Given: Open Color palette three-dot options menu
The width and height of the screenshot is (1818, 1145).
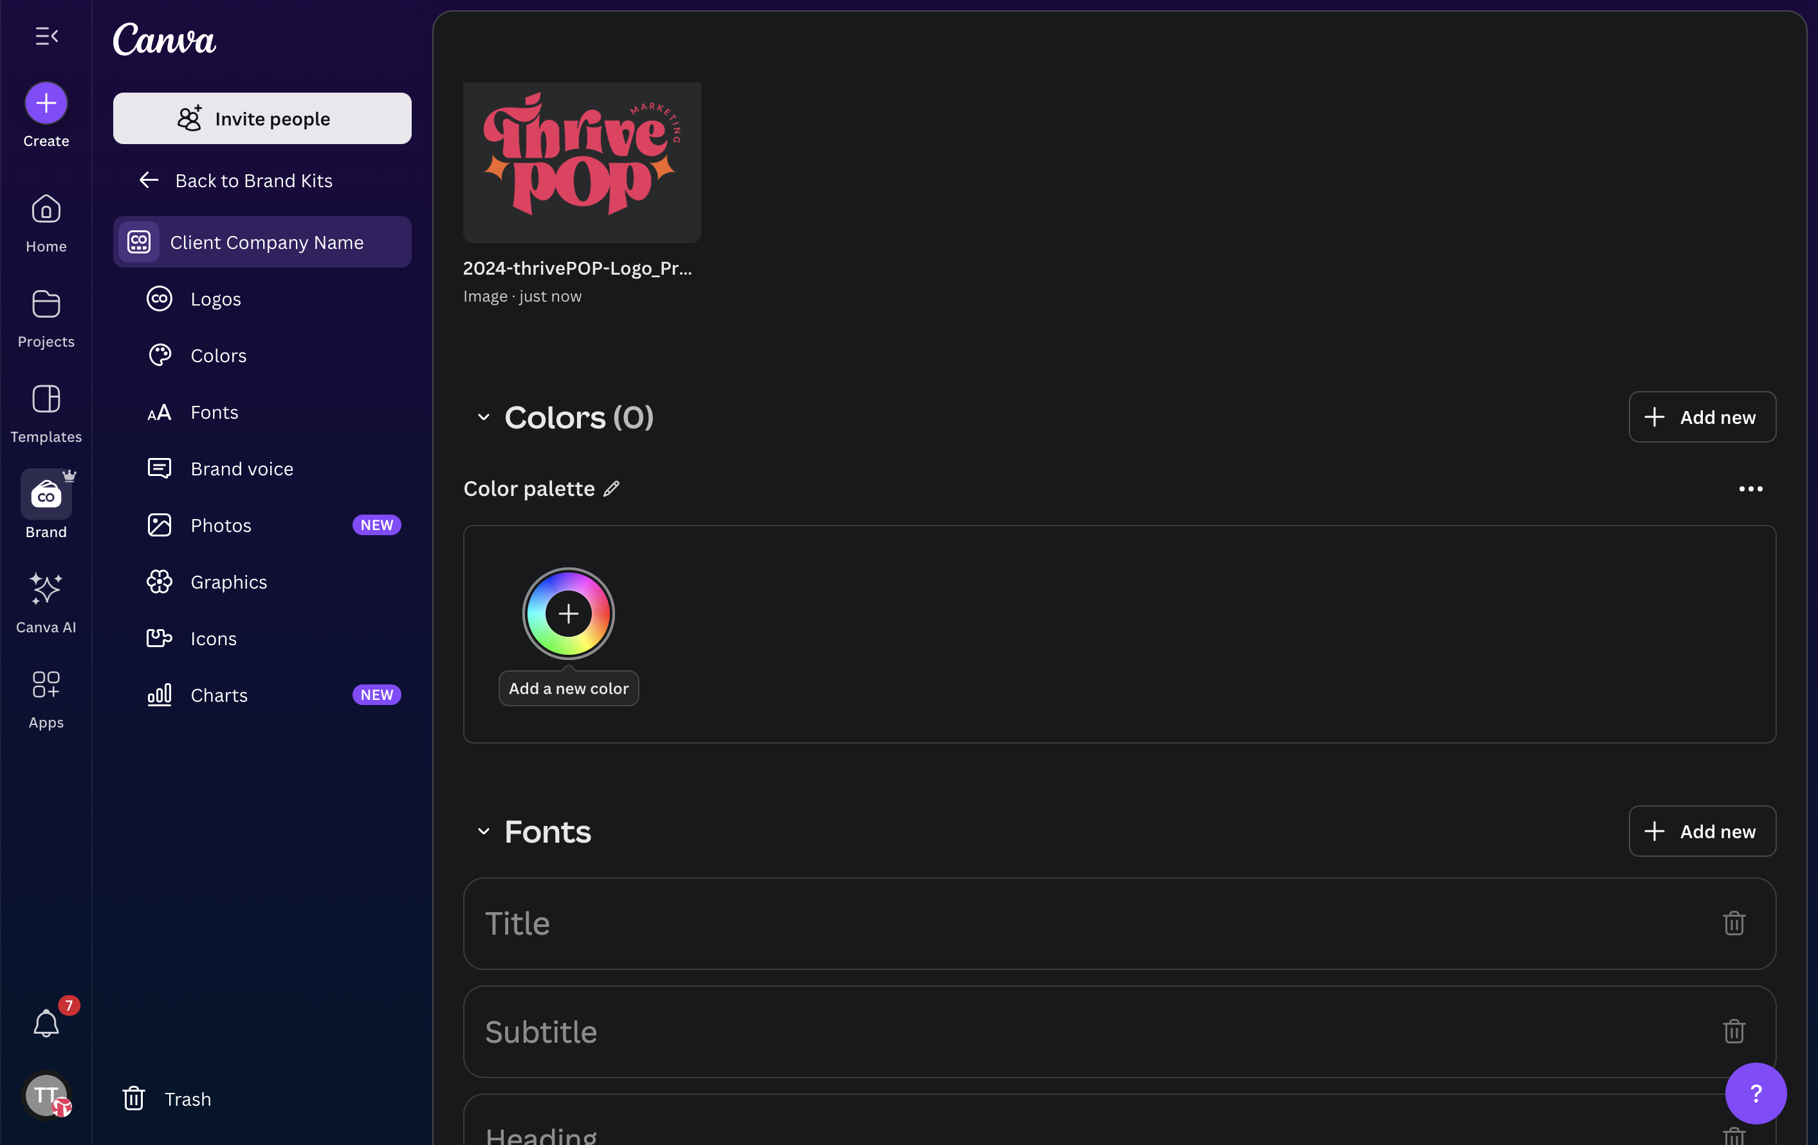Looking at the screenshot, I should point(1750,489).
